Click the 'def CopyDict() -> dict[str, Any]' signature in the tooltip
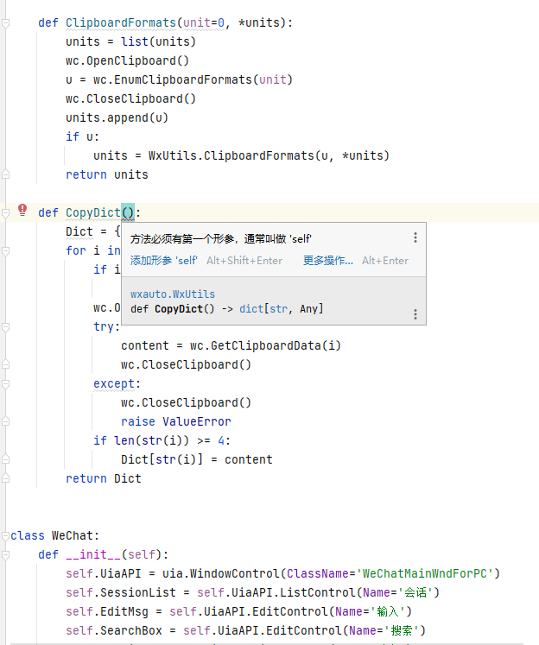This screenshot has width=539, height=645. [226, 309]
